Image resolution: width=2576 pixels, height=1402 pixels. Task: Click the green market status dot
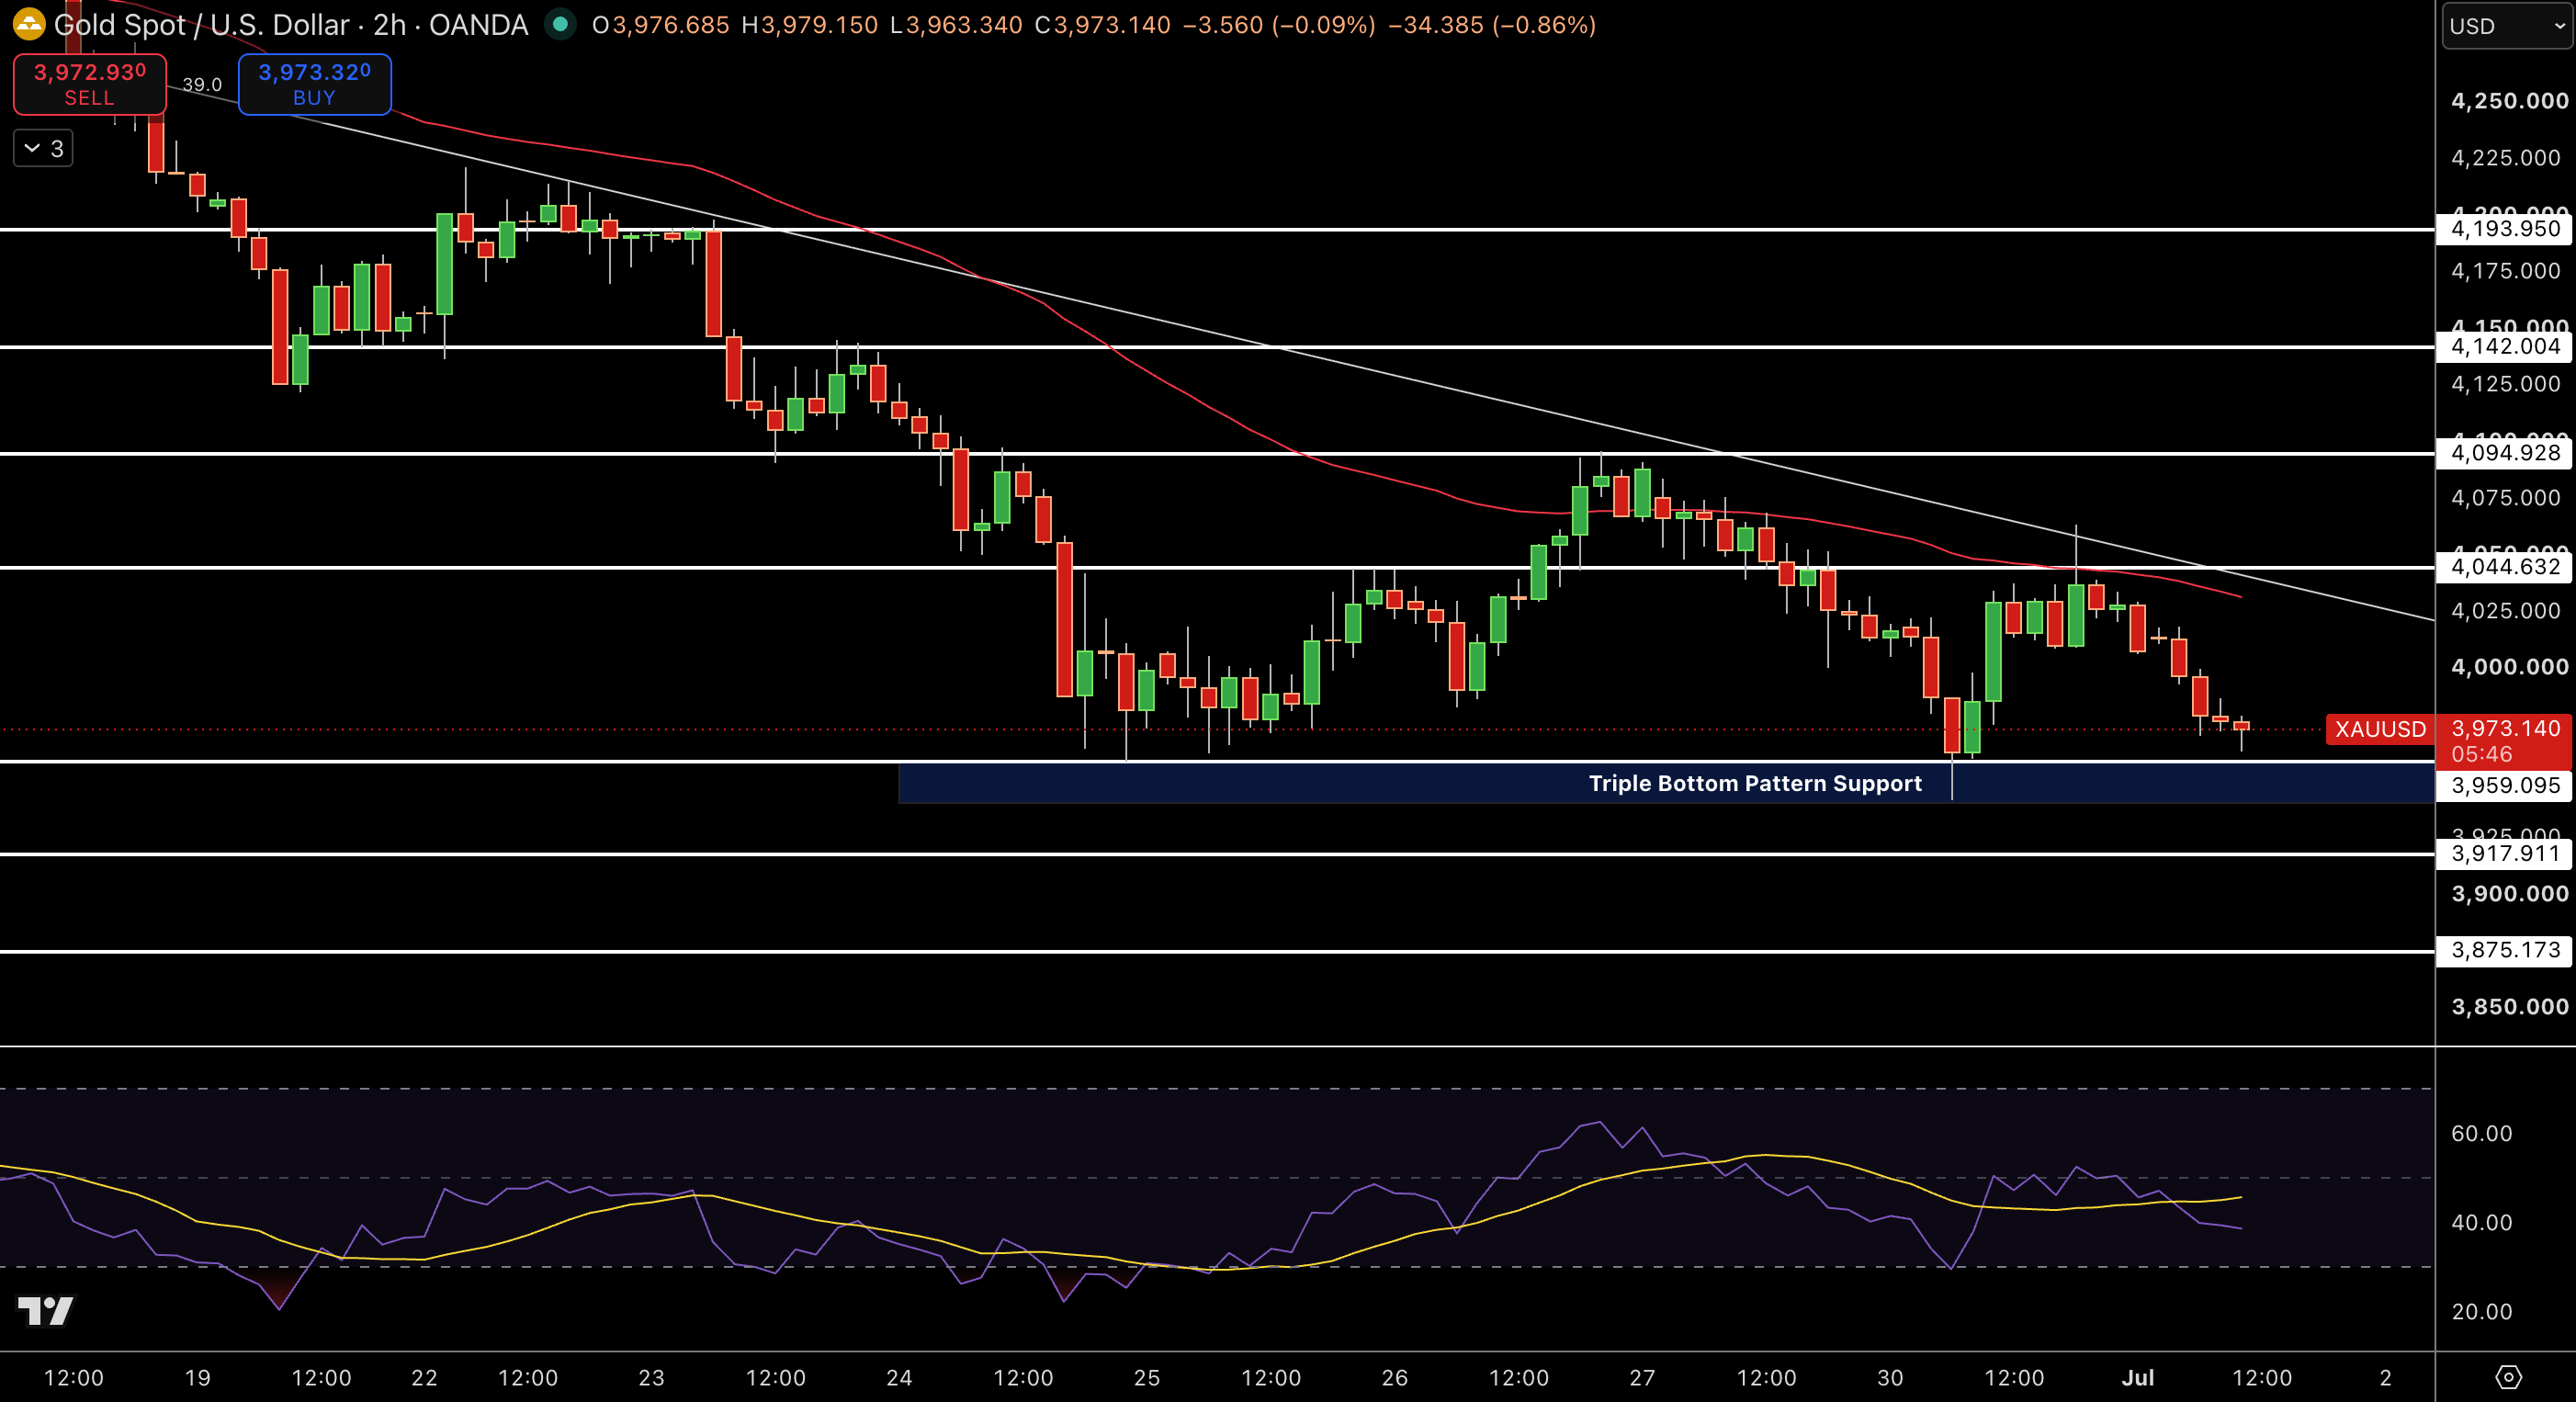click(x=561, y=24)
